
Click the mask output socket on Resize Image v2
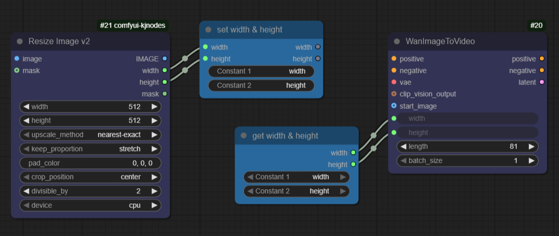pos(165,94)
